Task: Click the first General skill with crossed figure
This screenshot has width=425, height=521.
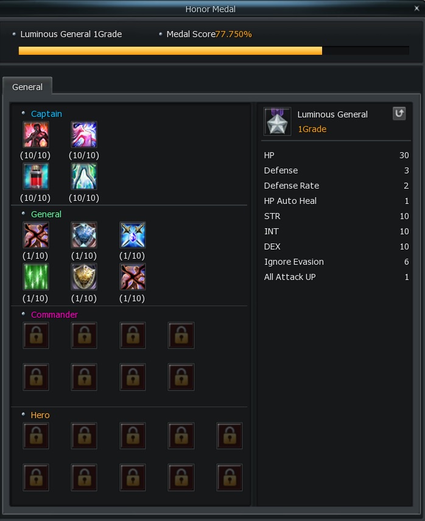Action: coord(36,235)
